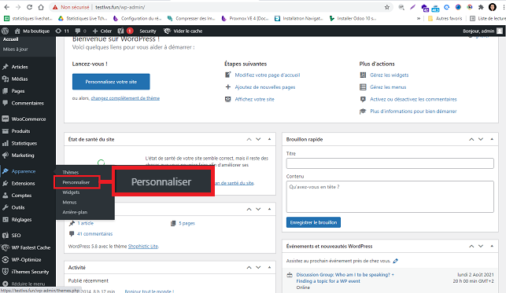Image resolution: width=506 pixels, height=293 pixels.
Task: Open Plus d'informations pour bien démarrer
Action: (413, 112)
